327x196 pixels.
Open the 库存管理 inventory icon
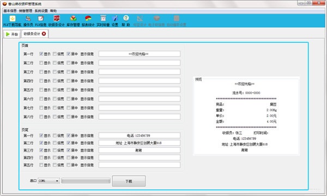[x=73, y=21]
